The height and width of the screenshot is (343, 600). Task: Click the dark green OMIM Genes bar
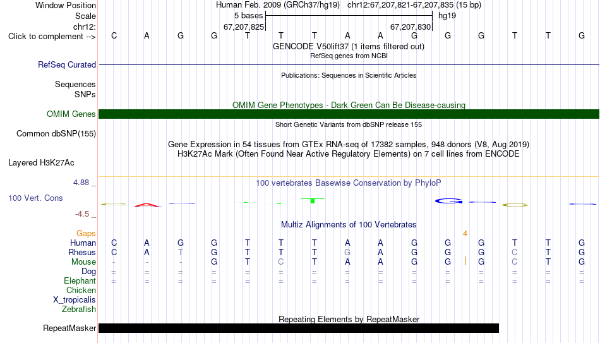[x=349, y=114]
